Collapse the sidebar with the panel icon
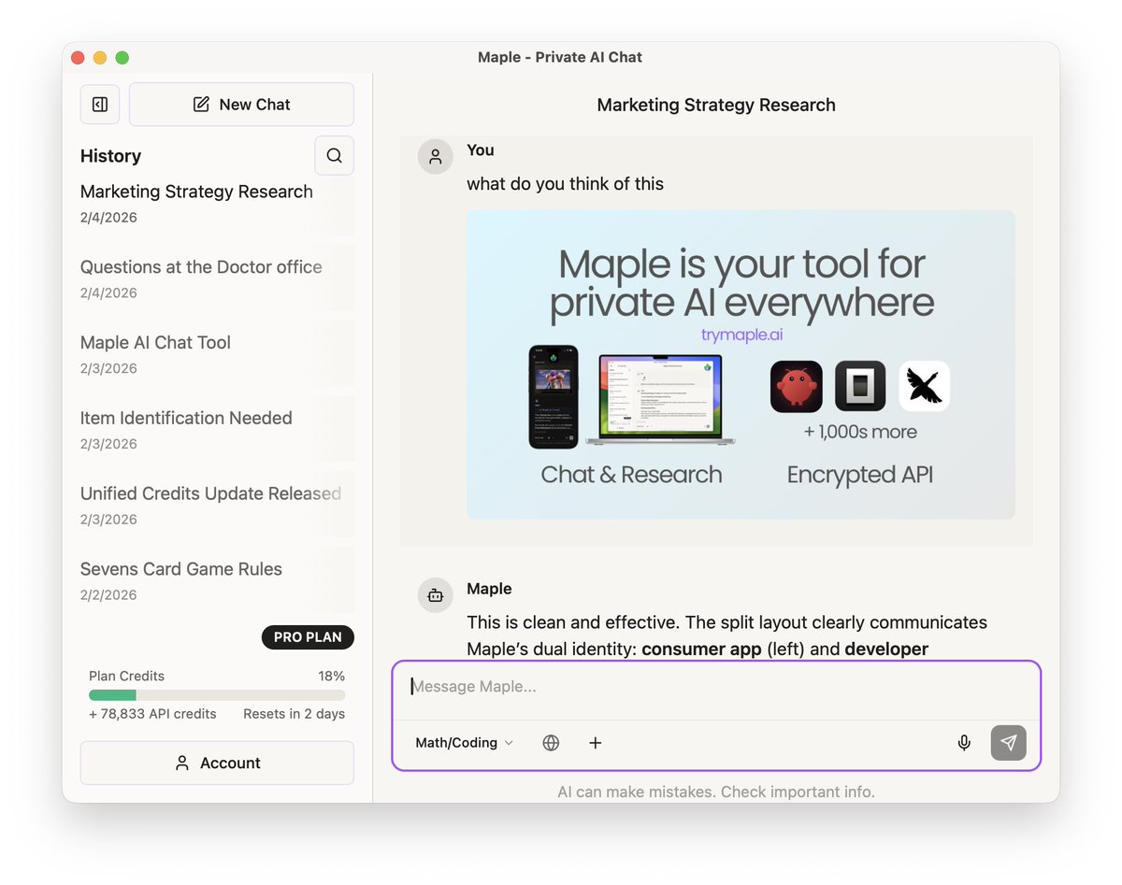1122x885 pixels. [100, 105]
